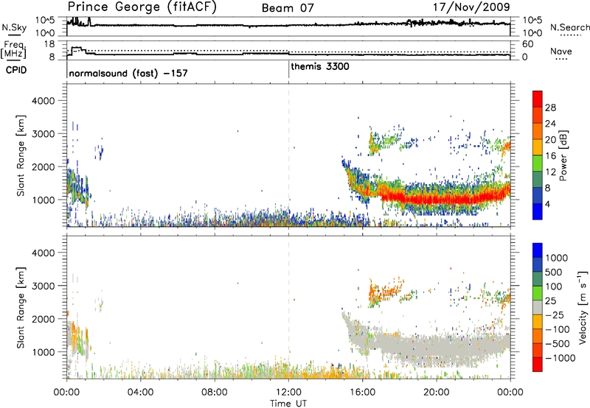Pick the blue top segment of the velocity colorbar

tap(538, 250)
